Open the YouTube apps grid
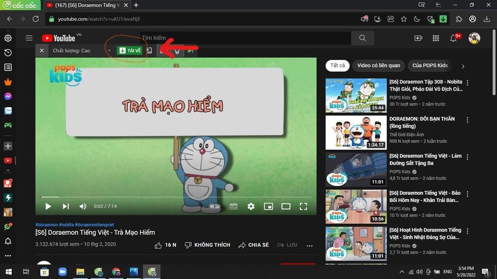 coord(436,38)
